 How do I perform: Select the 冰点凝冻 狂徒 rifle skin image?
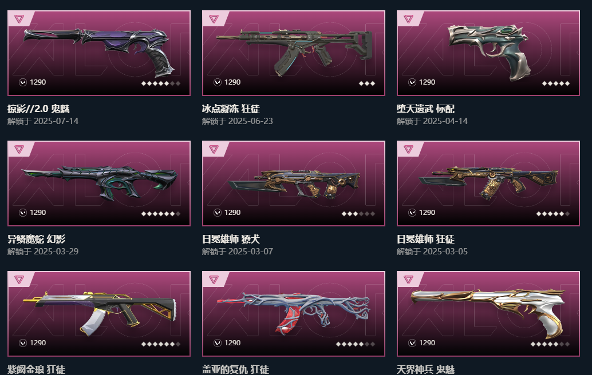(294, 52)
